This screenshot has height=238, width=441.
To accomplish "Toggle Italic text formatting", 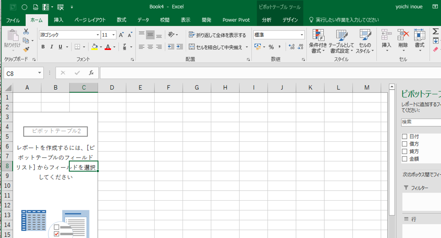I will (52, 47).
